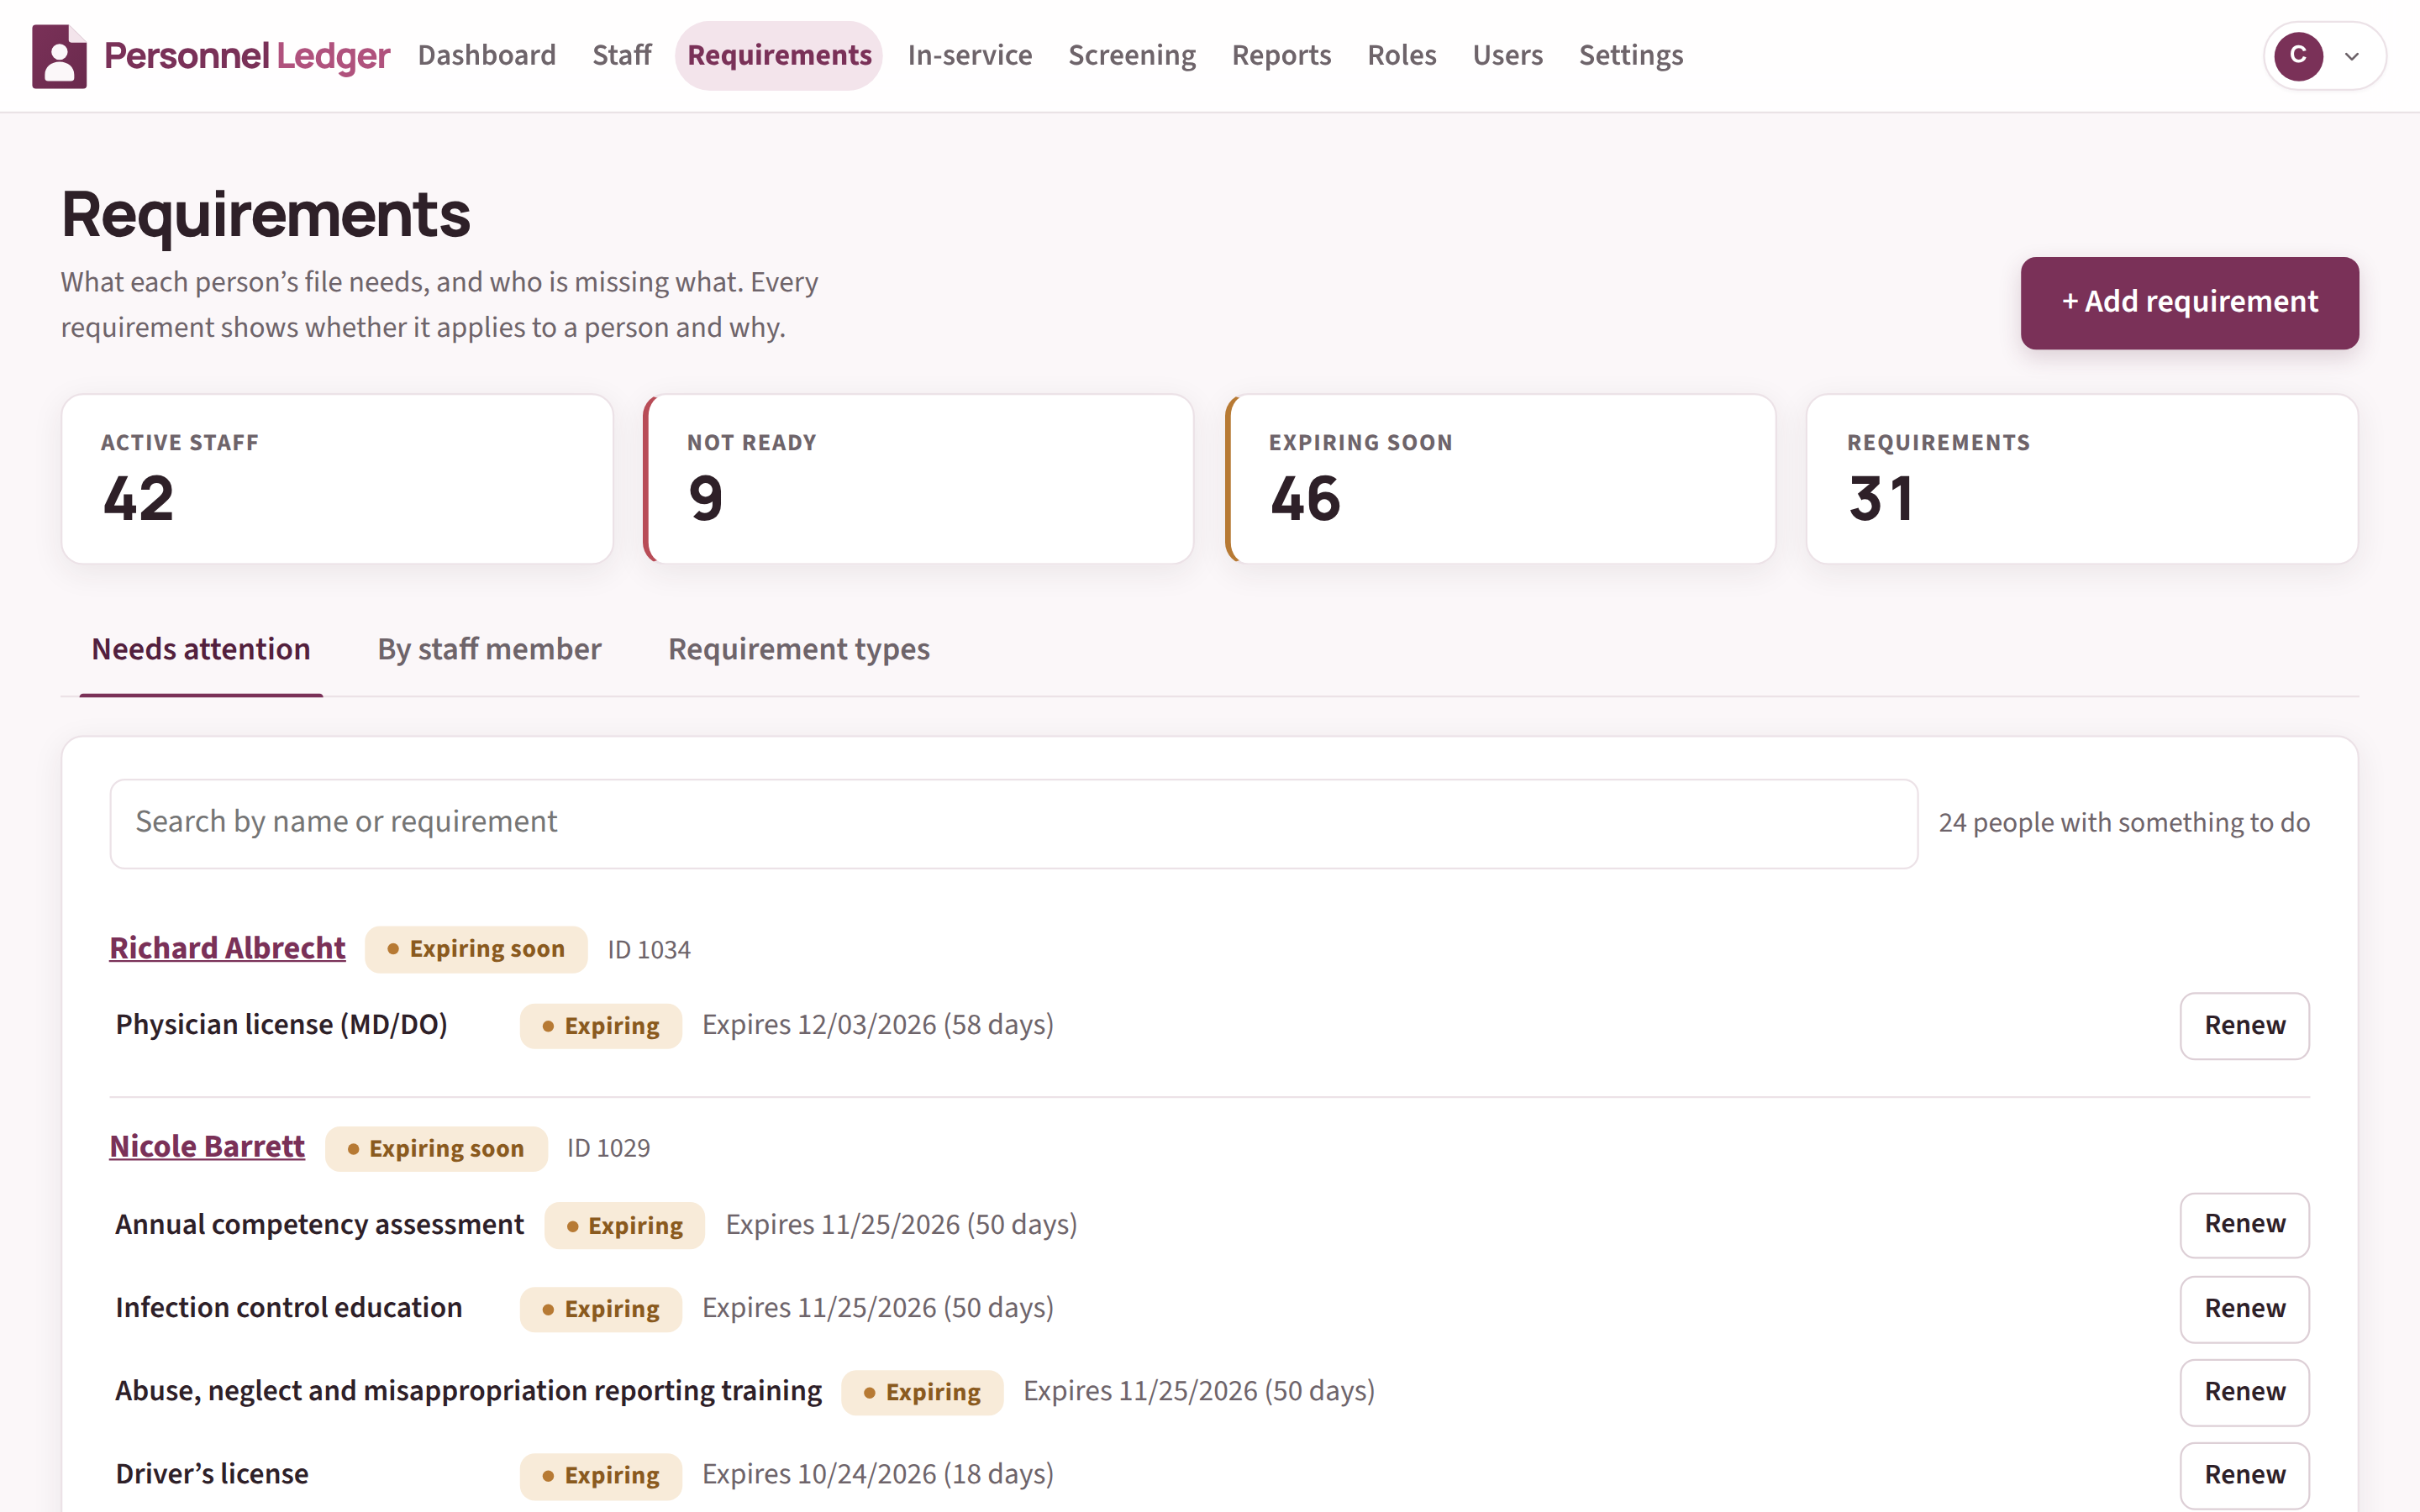Click the 24 people with something to do text
Viewport: 2420px width, 1512px height.
click(x=2124, y=823)
